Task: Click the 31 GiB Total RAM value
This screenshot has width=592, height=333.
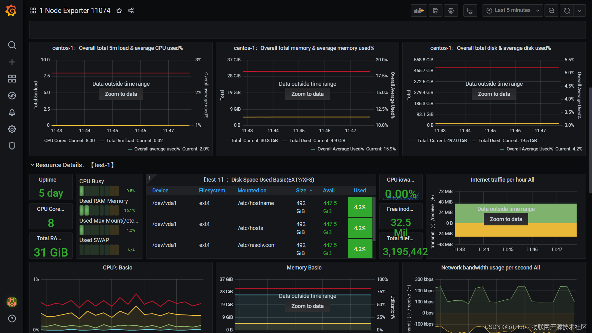Action: (x=51, y=253)
